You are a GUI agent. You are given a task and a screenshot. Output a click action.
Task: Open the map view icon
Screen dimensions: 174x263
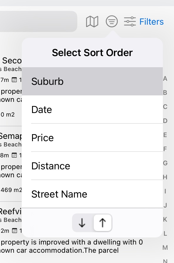pyautogui.click(x=92, y=21)
